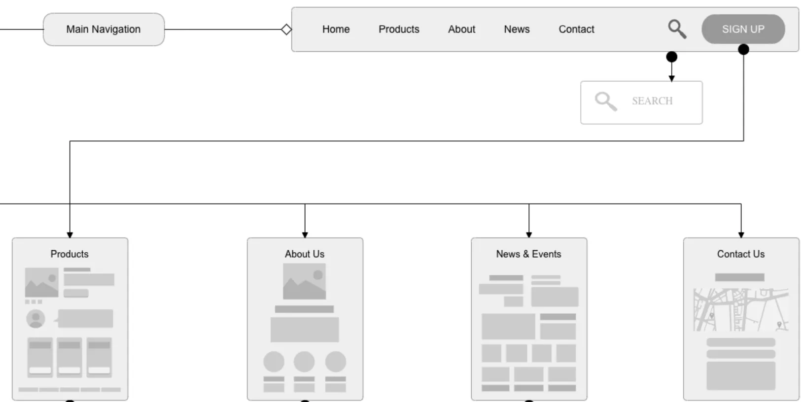The width and height of the screenshot is (801, 402).
Task: Click the user avatar icon in Products card
Action: (x=35, y=319)
